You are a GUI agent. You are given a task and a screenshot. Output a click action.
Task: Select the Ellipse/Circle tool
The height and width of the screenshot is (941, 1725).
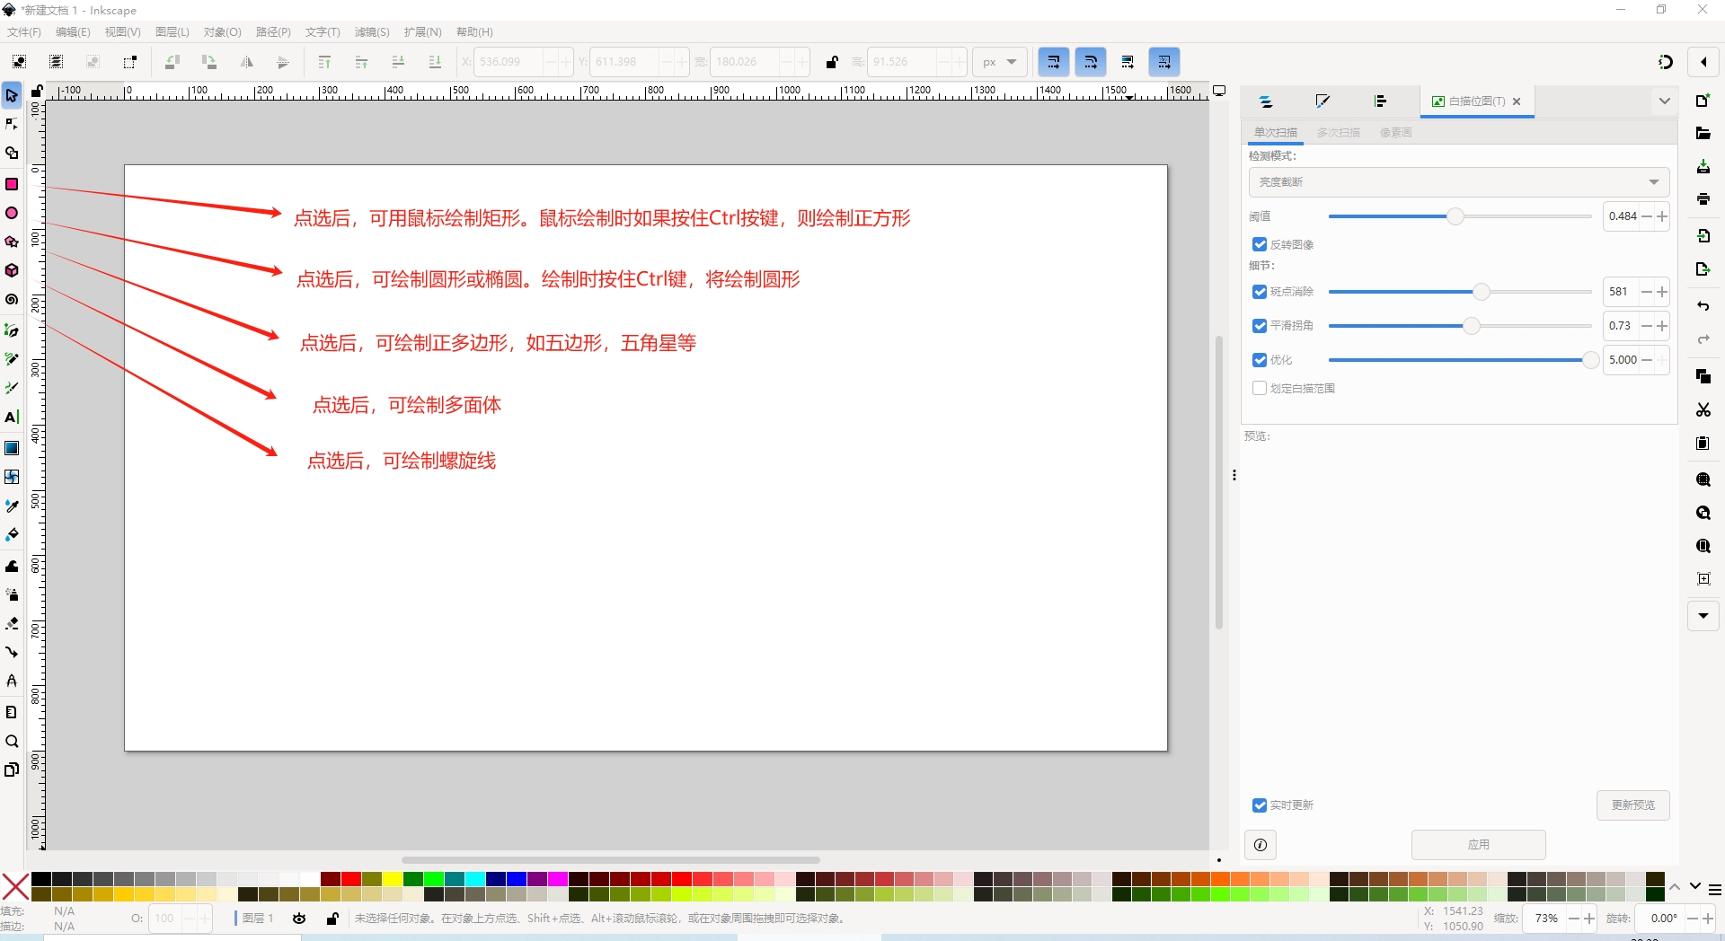point(12,214)
